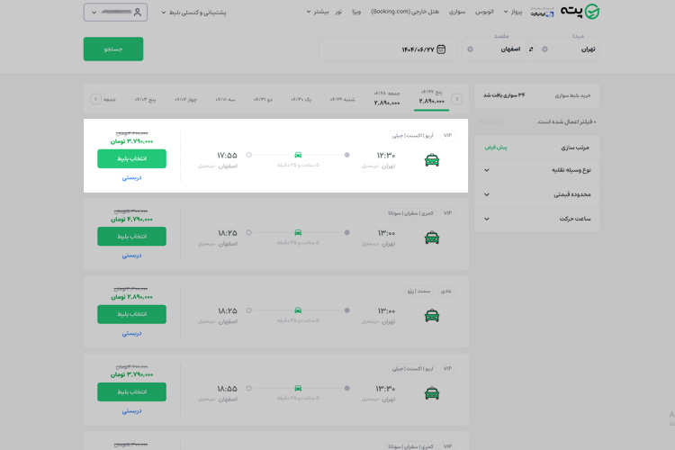Swap origin and destination cities

click(531, 49)
